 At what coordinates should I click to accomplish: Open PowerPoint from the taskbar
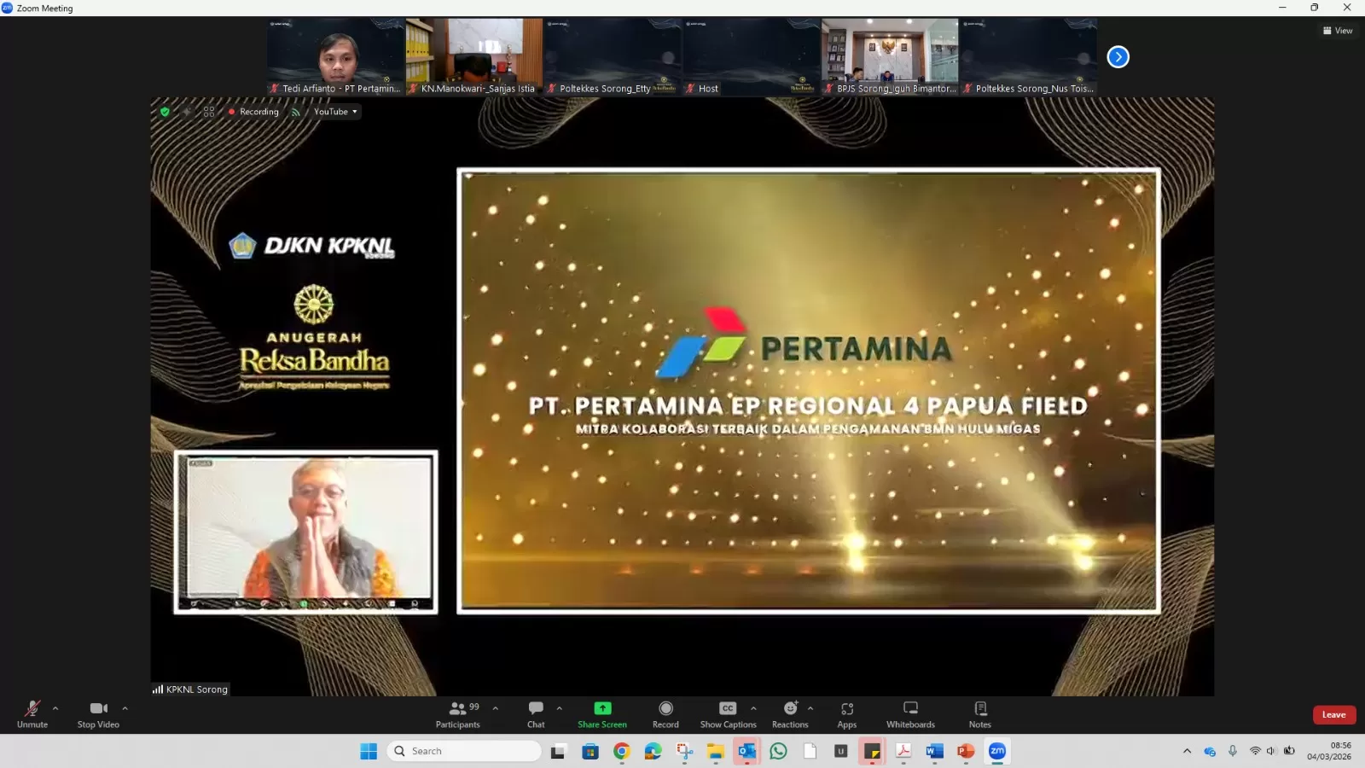click(966, 751)
